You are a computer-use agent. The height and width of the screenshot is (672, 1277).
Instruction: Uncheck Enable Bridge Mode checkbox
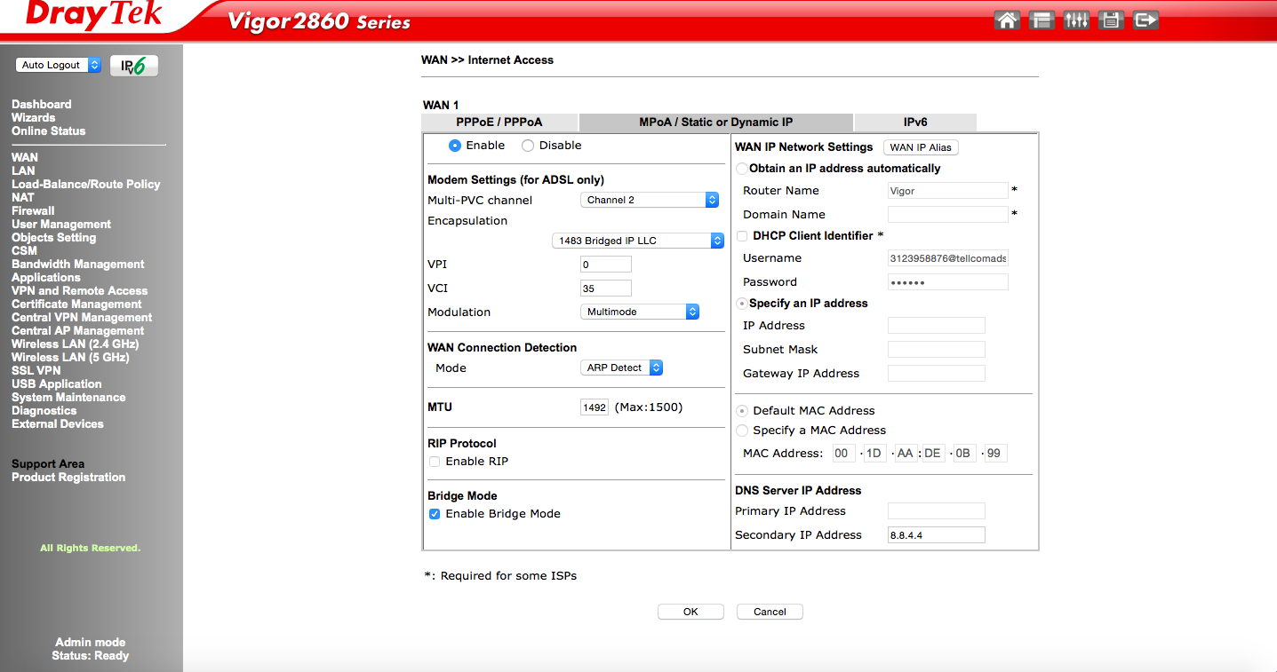click(x=435, y=514)
